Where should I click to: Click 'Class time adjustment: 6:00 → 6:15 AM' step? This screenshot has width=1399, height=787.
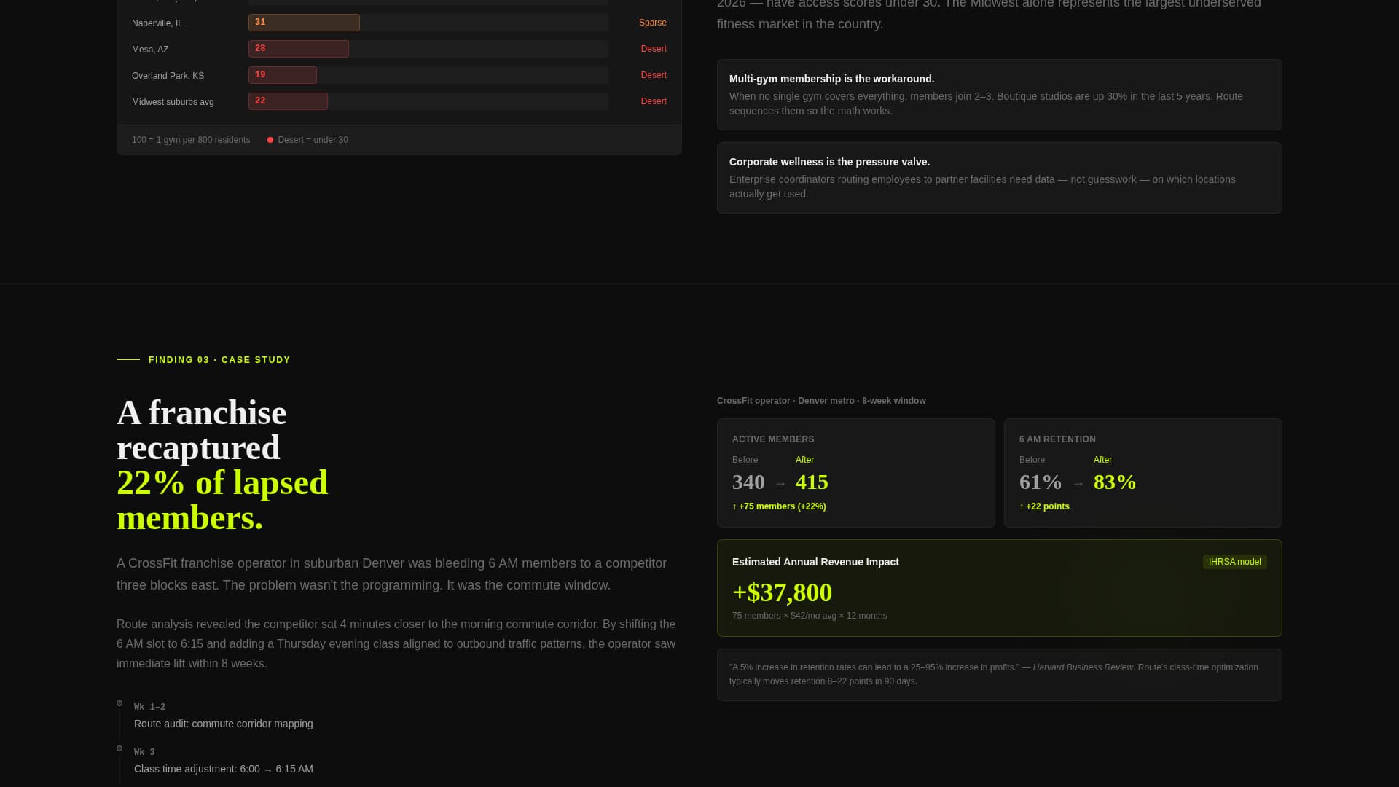224,769
